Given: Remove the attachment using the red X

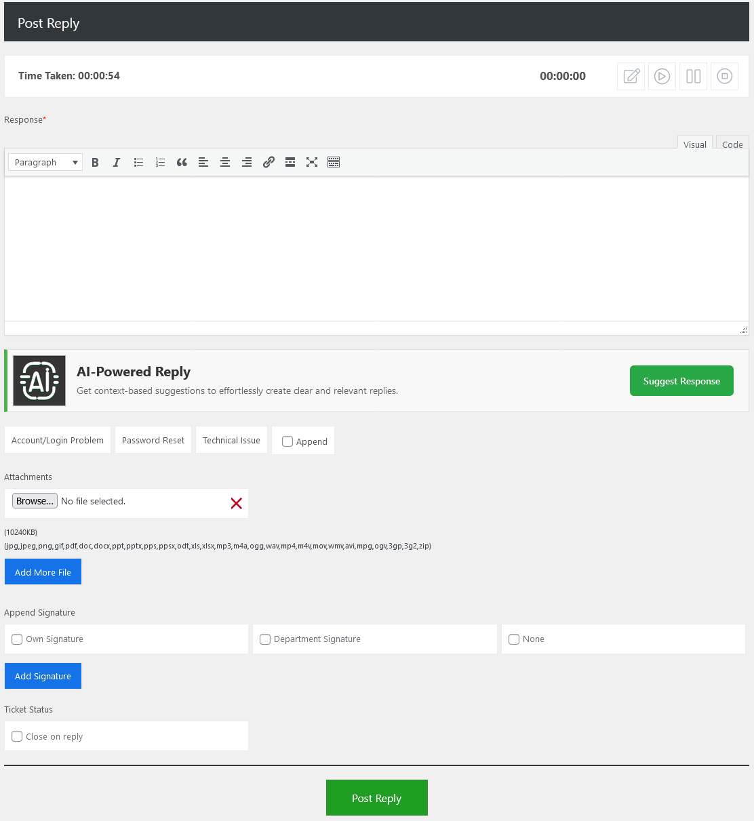Looking at the screenshot, I should [236, 503].
